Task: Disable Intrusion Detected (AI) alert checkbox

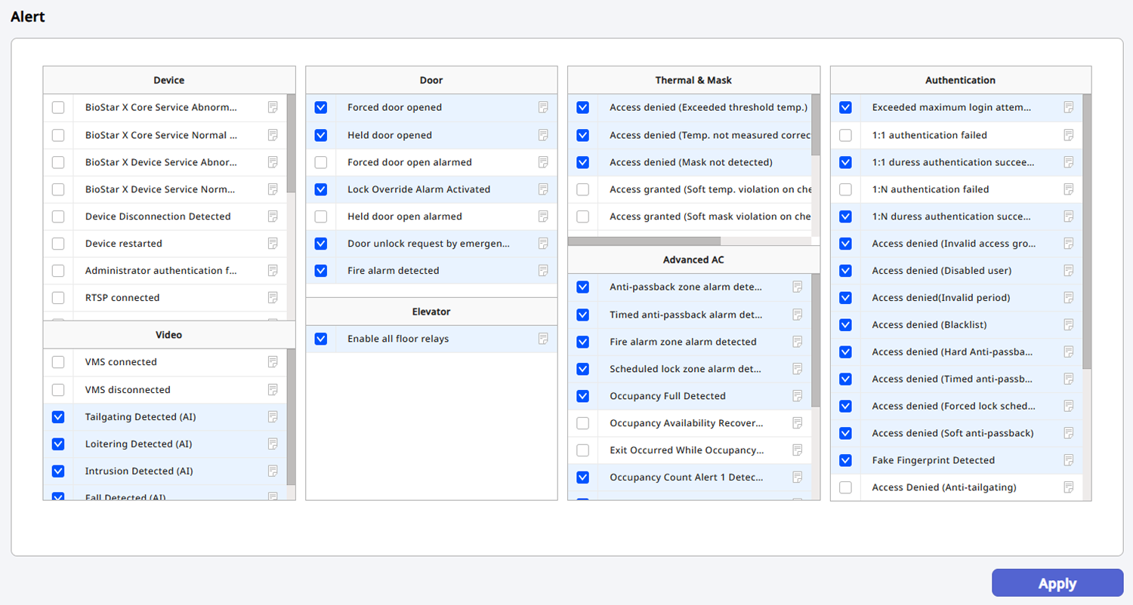Action: (x=58, y=471)
